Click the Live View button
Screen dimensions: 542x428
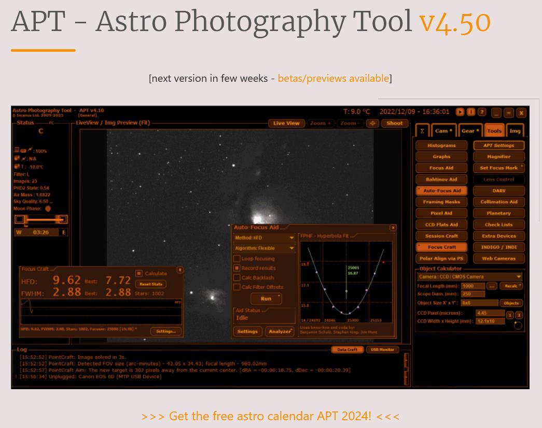click(286, 124)
